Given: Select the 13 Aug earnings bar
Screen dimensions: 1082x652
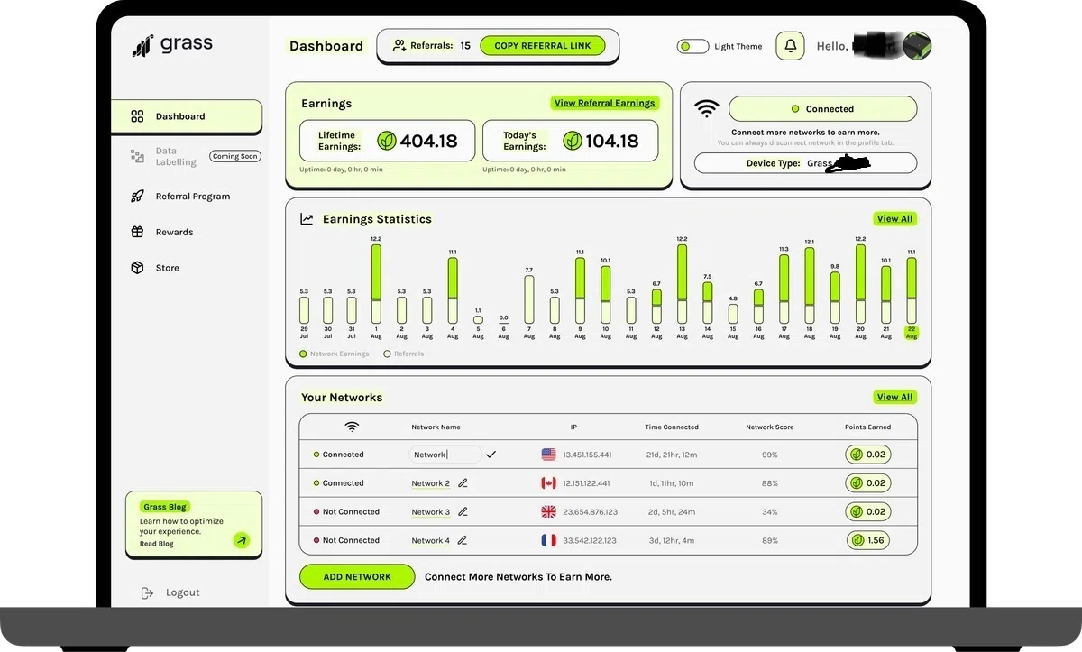Looking at the screenshot, I should (682, 284).
